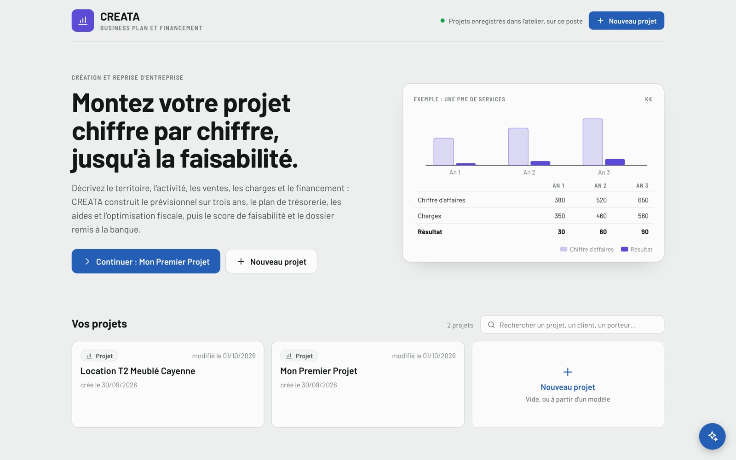Click the bold Résultat row label in the table

coord(430,232)
